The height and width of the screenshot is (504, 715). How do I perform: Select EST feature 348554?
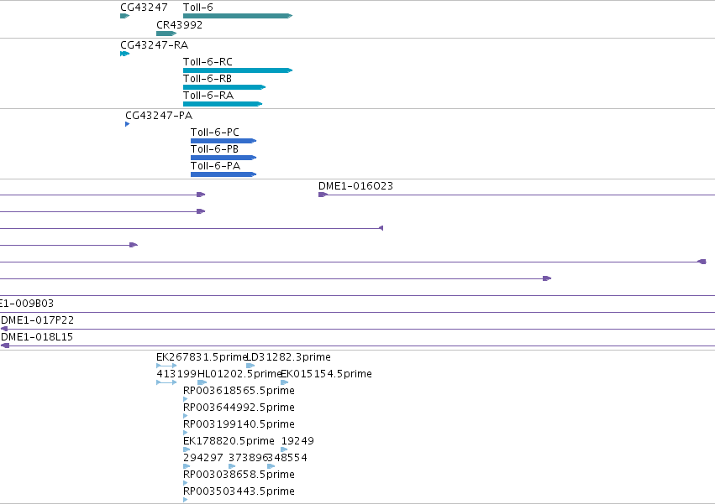tap(287, 458)
